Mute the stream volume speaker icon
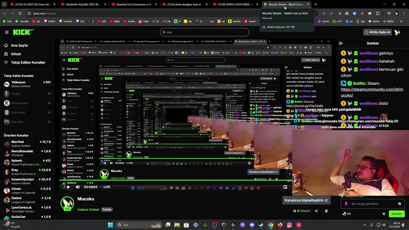Image resolution: width=409 pixels, height=230 pixels. click(x=78, y=187)
